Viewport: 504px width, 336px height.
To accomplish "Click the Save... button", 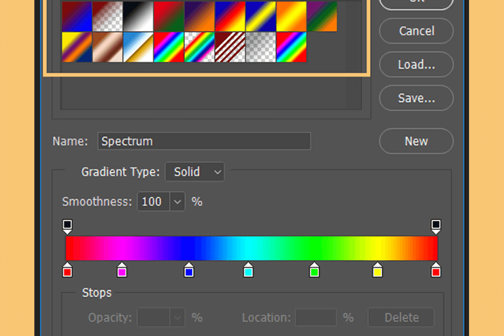I will tap(416, 98).
